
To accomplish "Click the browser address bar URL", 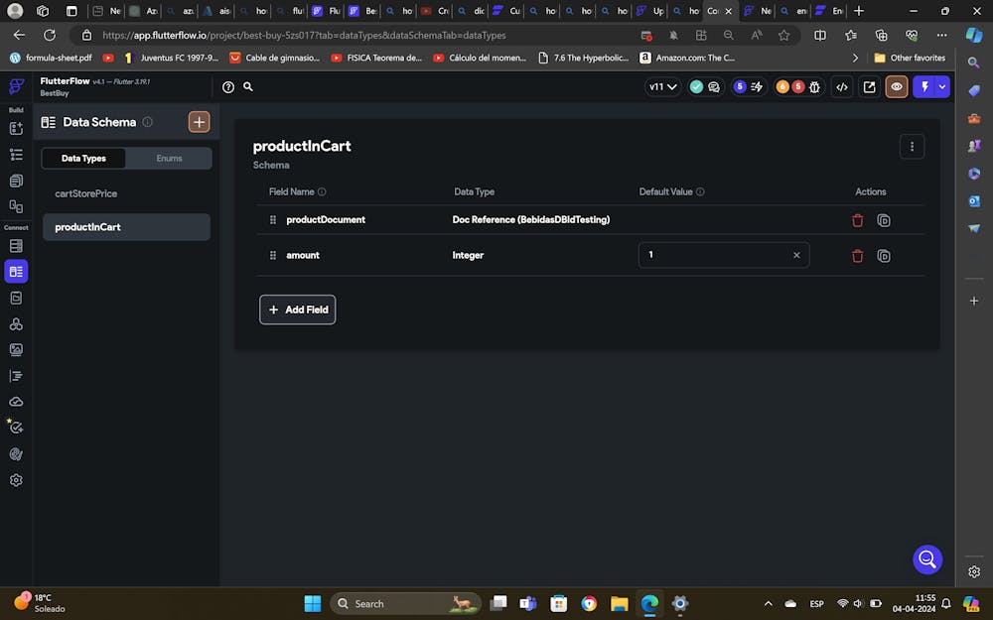I will tap(304, 36).
